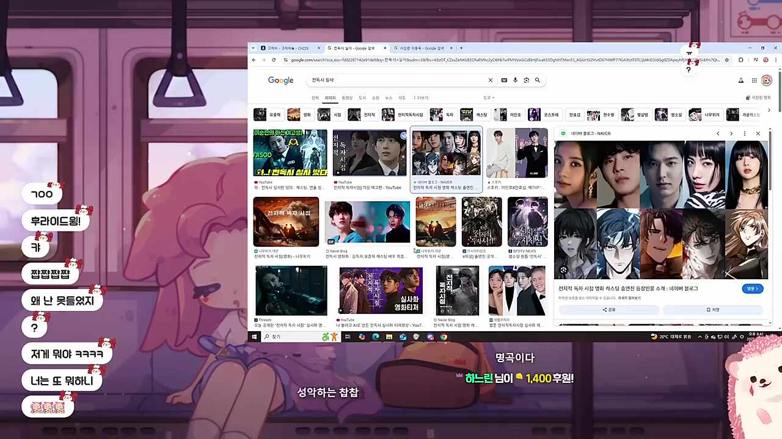Click inside the Google search input field
This screenshot has height=439, width=782.
(x=397, y=80)
